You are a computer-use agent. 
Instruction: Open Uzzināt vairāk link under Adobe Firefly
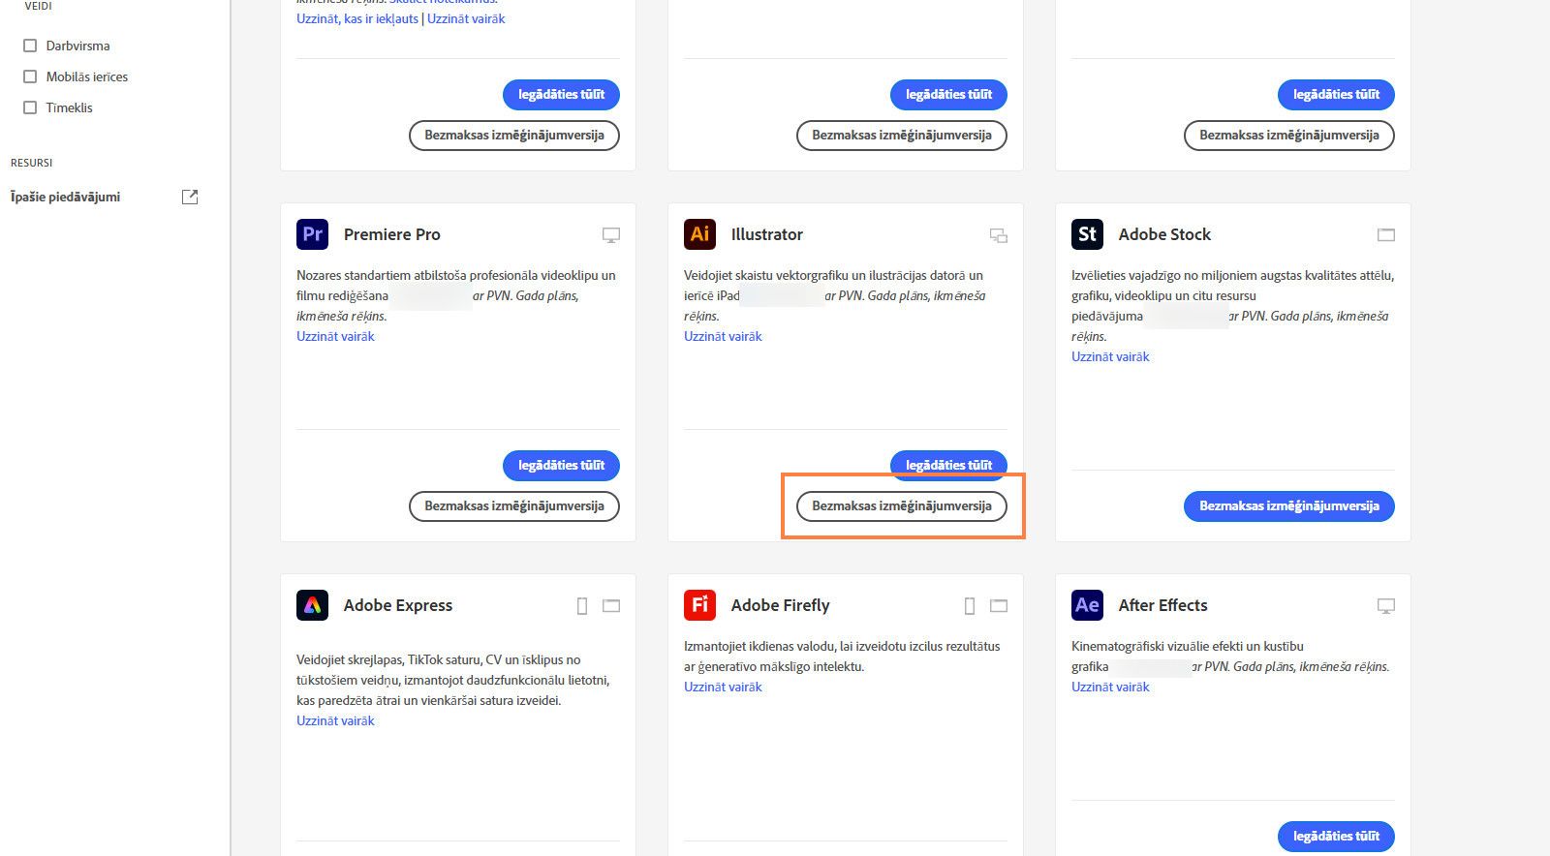723,687
